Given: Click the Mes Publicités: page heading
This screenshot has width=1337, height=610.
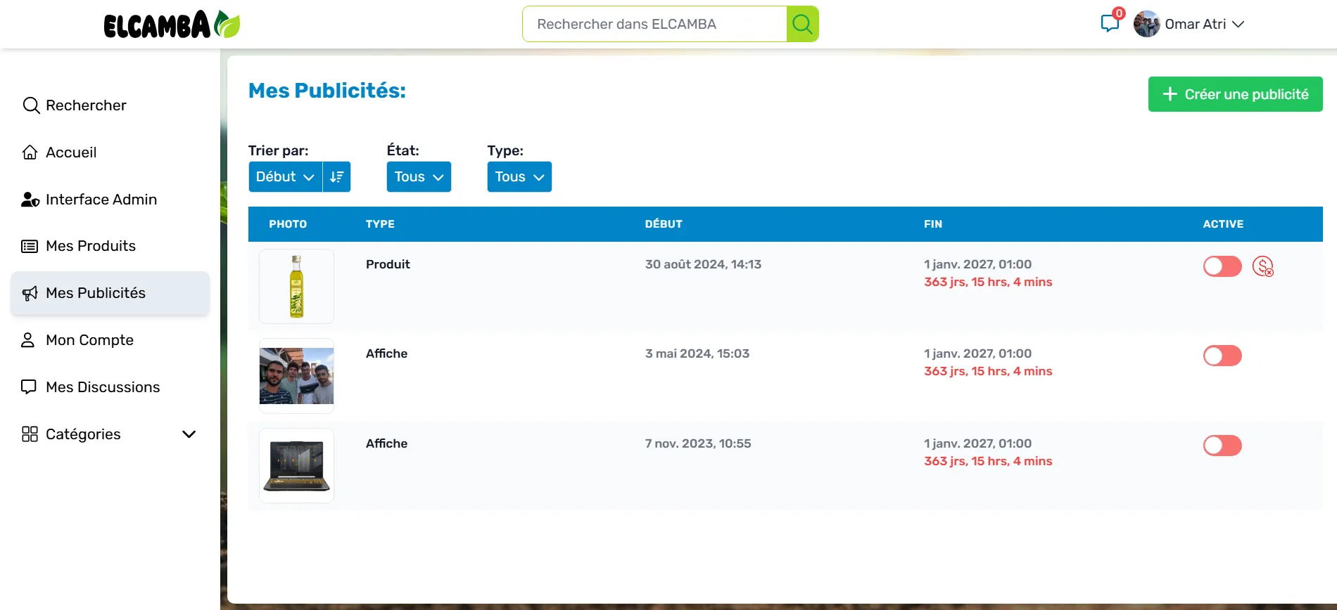Looking at the screenshot, I should point(327,91).
